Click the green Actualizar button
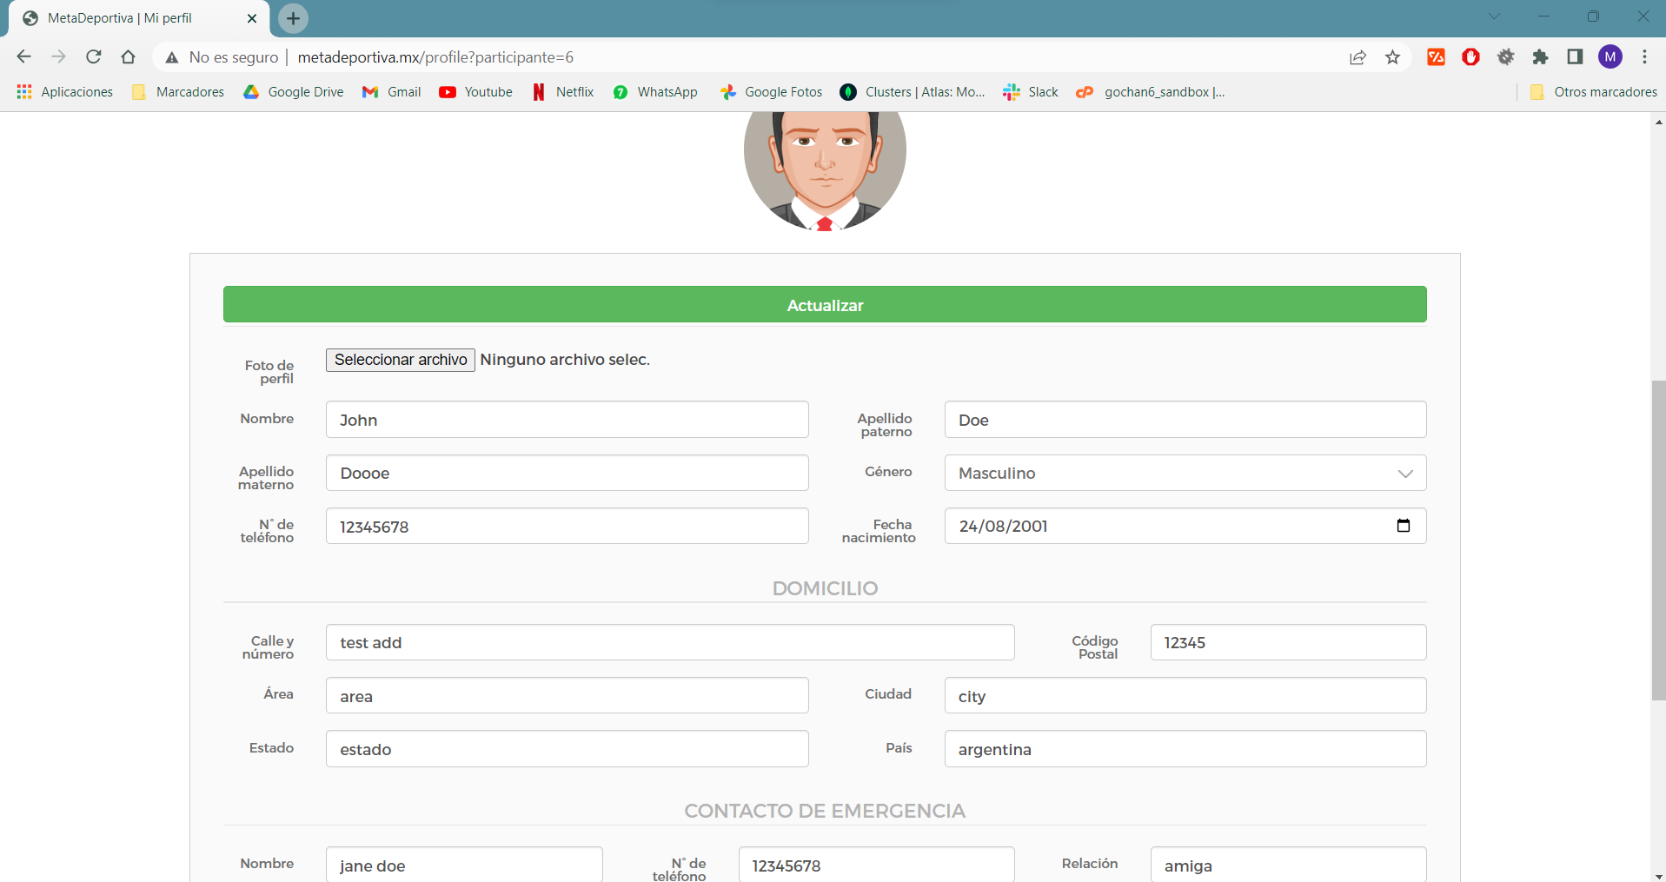 825,305
